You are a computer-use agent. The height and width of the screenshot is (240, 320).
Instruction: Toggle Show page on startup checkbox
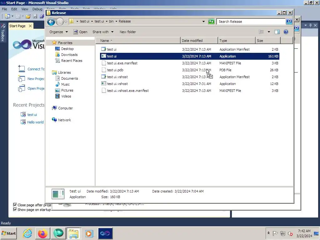(15, 209)
